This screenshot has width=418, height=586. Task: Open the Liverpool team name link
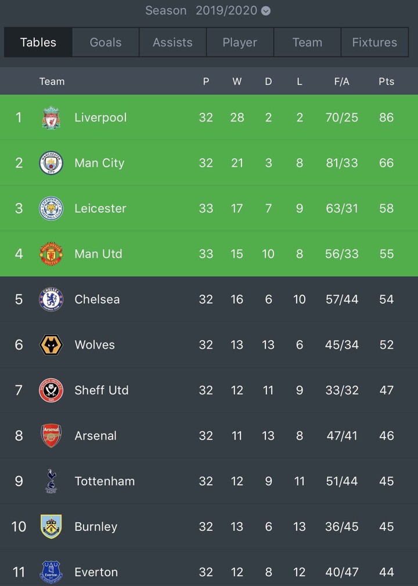pyautogui.click(x=100, y=117)
